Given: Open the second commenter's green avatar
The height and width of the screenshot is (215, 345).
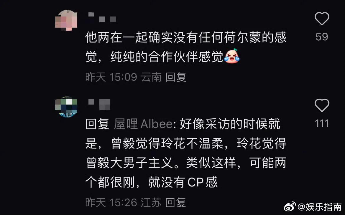Looking at the screenshot, I should [66, 107].
